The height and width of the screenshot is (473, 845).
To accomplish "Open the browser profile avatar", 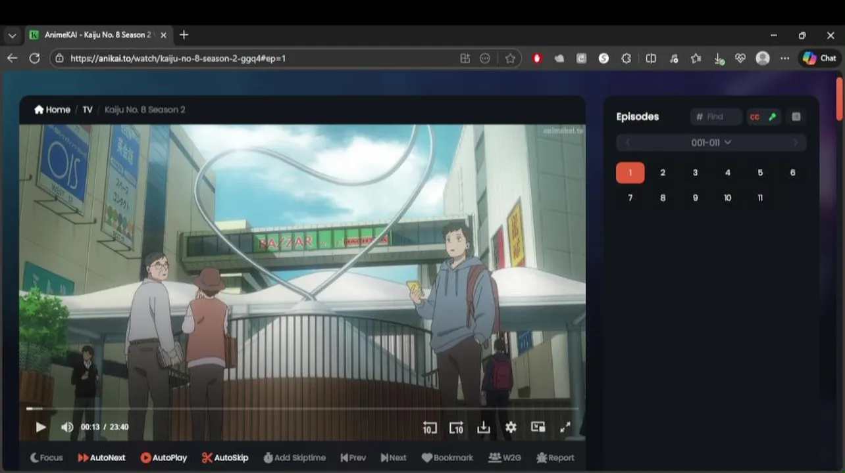I will coord(763,58).
